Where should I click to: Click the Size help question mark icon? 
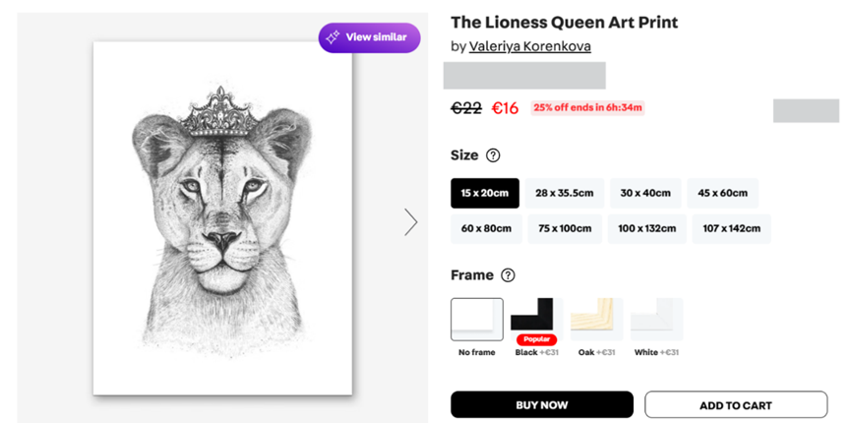point(493,155)
